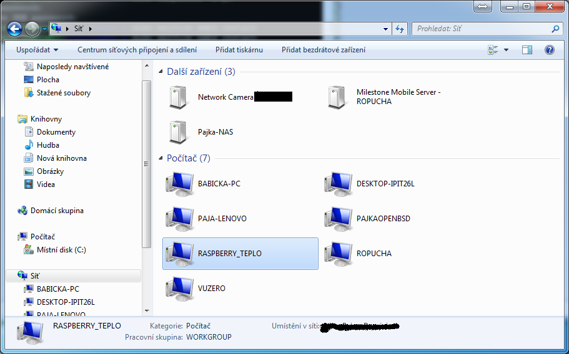The image size is (569, 354).
Task: Select Knihovny in navigation pane
Action: (x=39, y=119)
